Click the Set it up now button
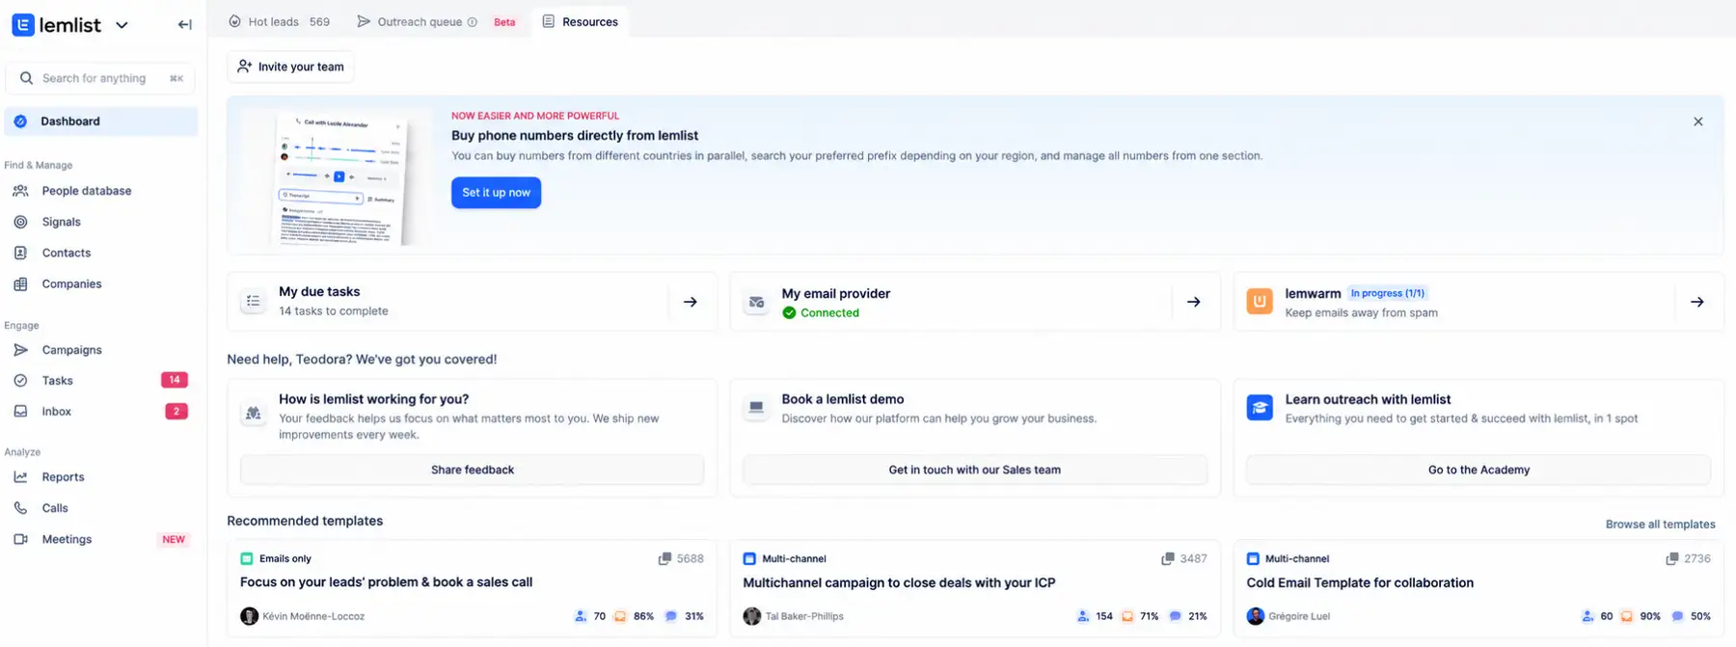 497,193
